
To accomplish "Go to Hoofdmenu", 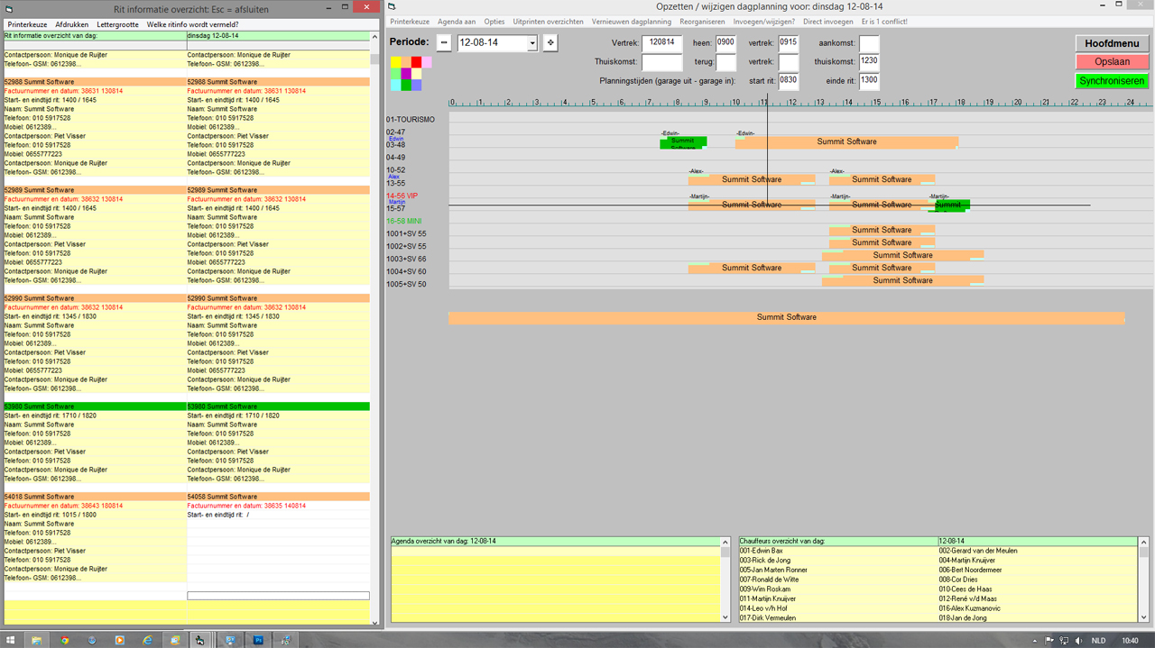I will click(1112, 43).
